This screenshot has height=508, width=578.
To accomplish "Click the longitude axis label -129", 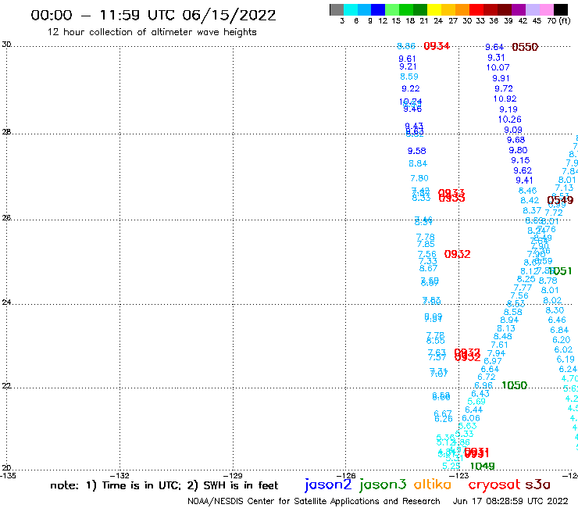I will 234,475.
